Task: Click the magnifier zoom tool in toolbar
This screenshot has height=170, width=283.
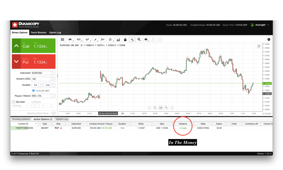Action: point(139,40)
